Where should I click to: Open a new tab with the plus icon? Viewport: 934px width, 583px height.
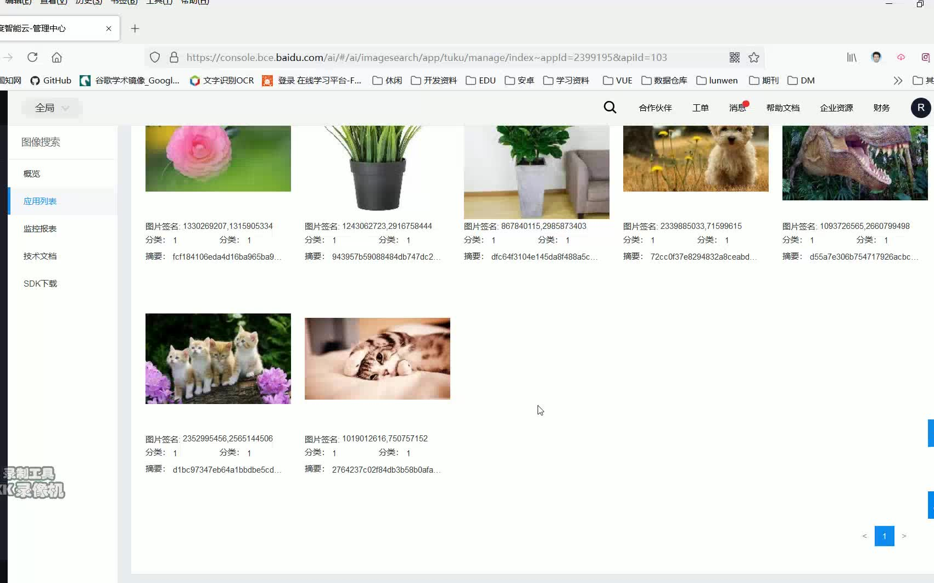[x=135, y=29]
